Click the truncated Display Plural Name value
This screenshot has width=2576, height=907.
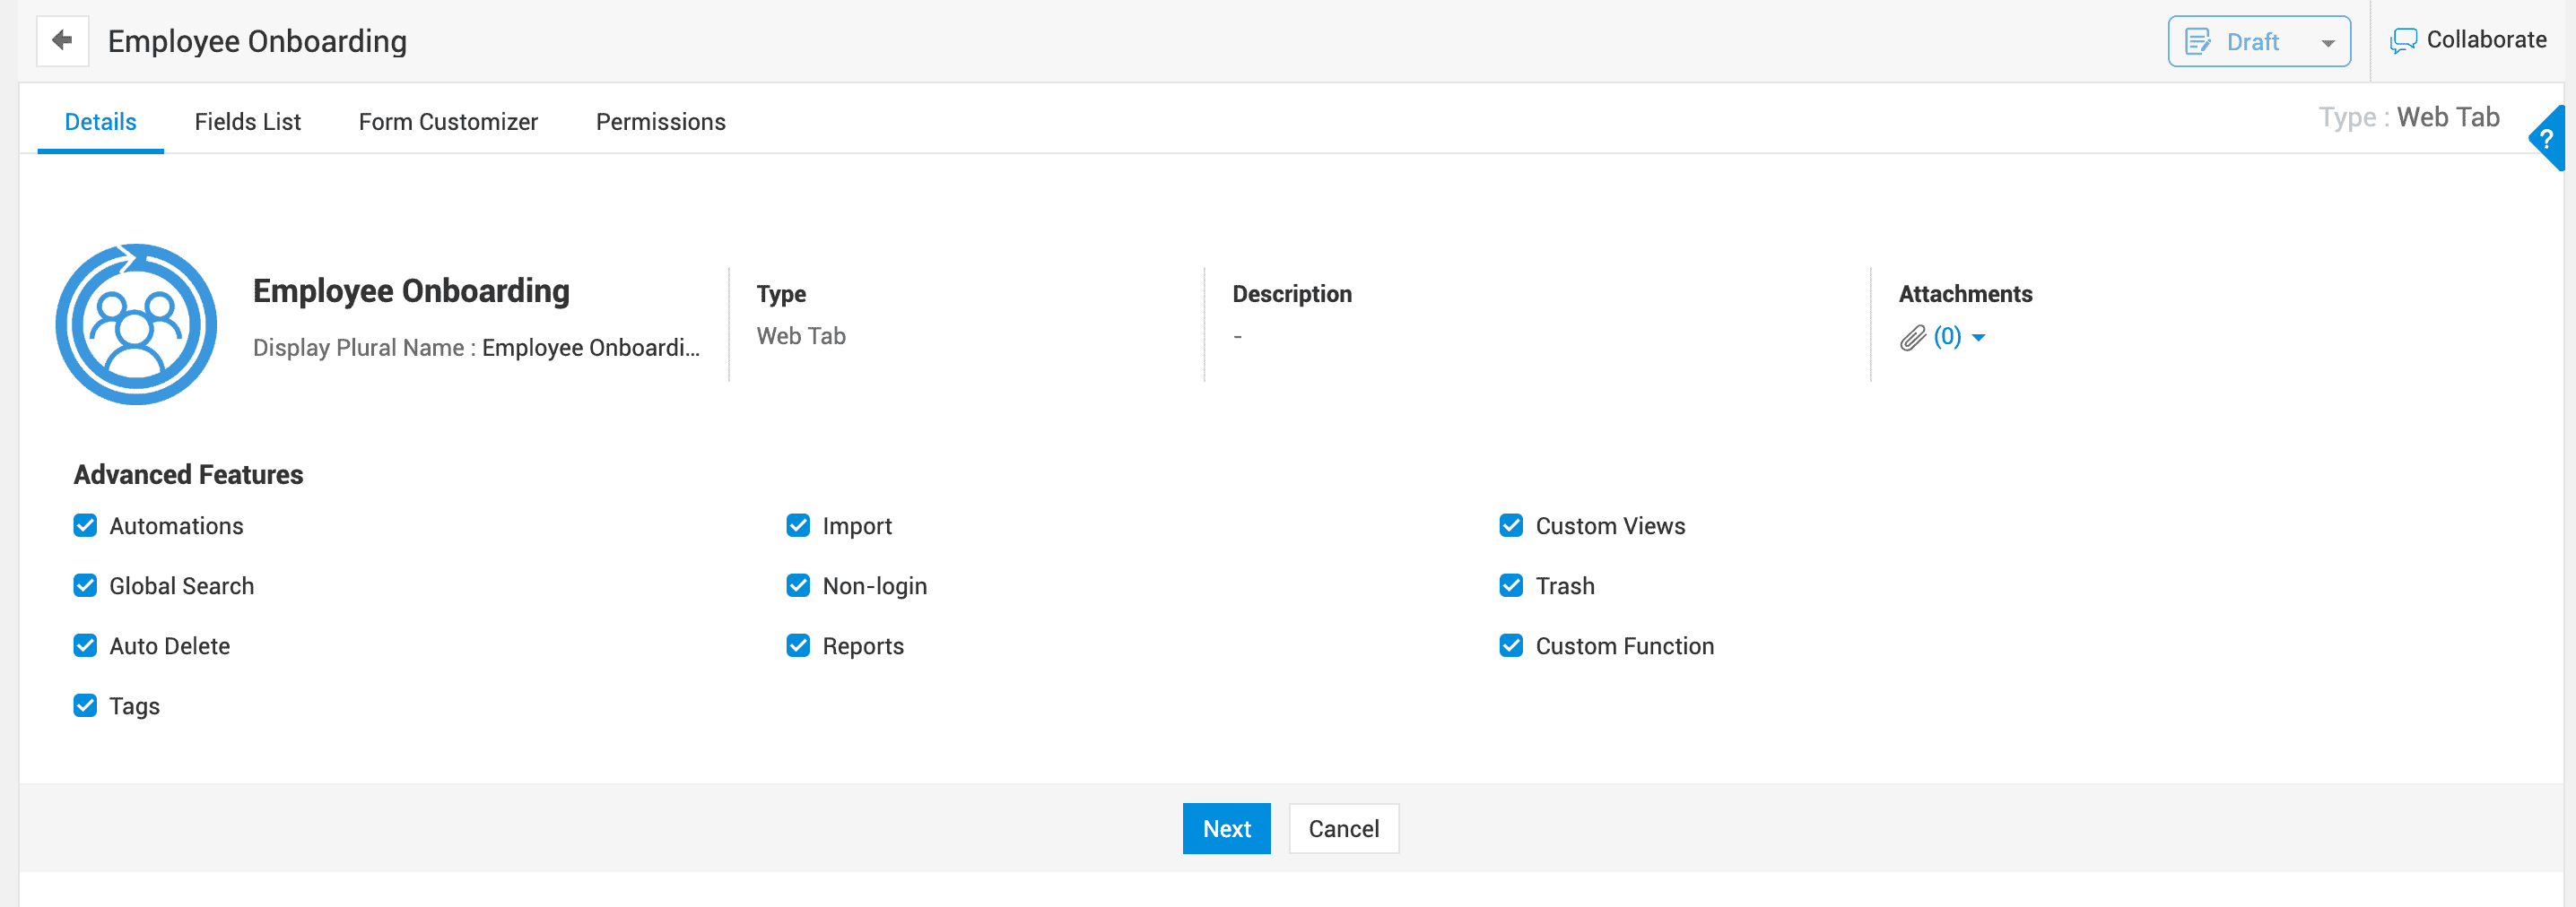pyautogui.click(x=590, y=348)
